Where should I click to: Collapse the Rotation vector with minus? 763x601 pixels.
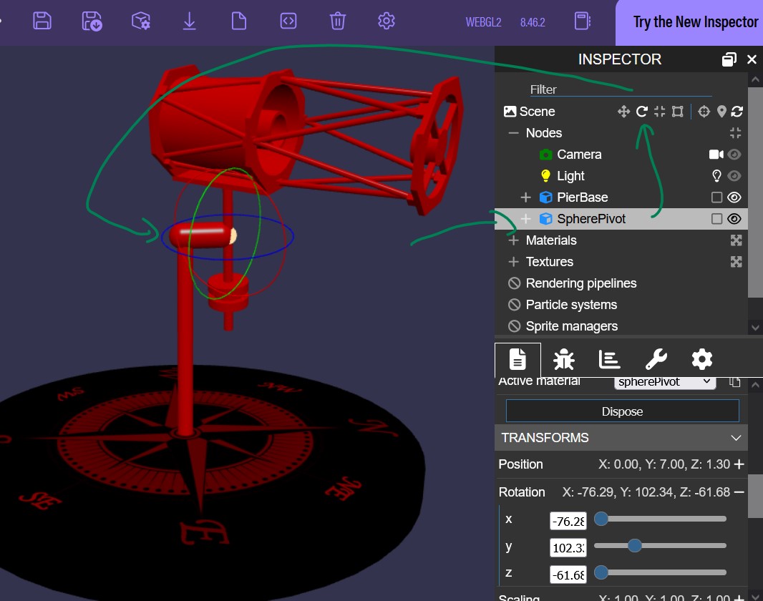739,492
